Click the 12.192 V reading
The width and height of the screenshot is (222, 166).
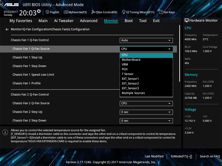pos(190,121)
